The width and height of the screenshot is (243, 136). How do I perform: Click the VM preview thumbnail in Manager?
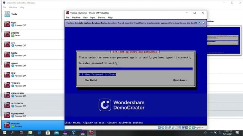[x=224, y=40]
